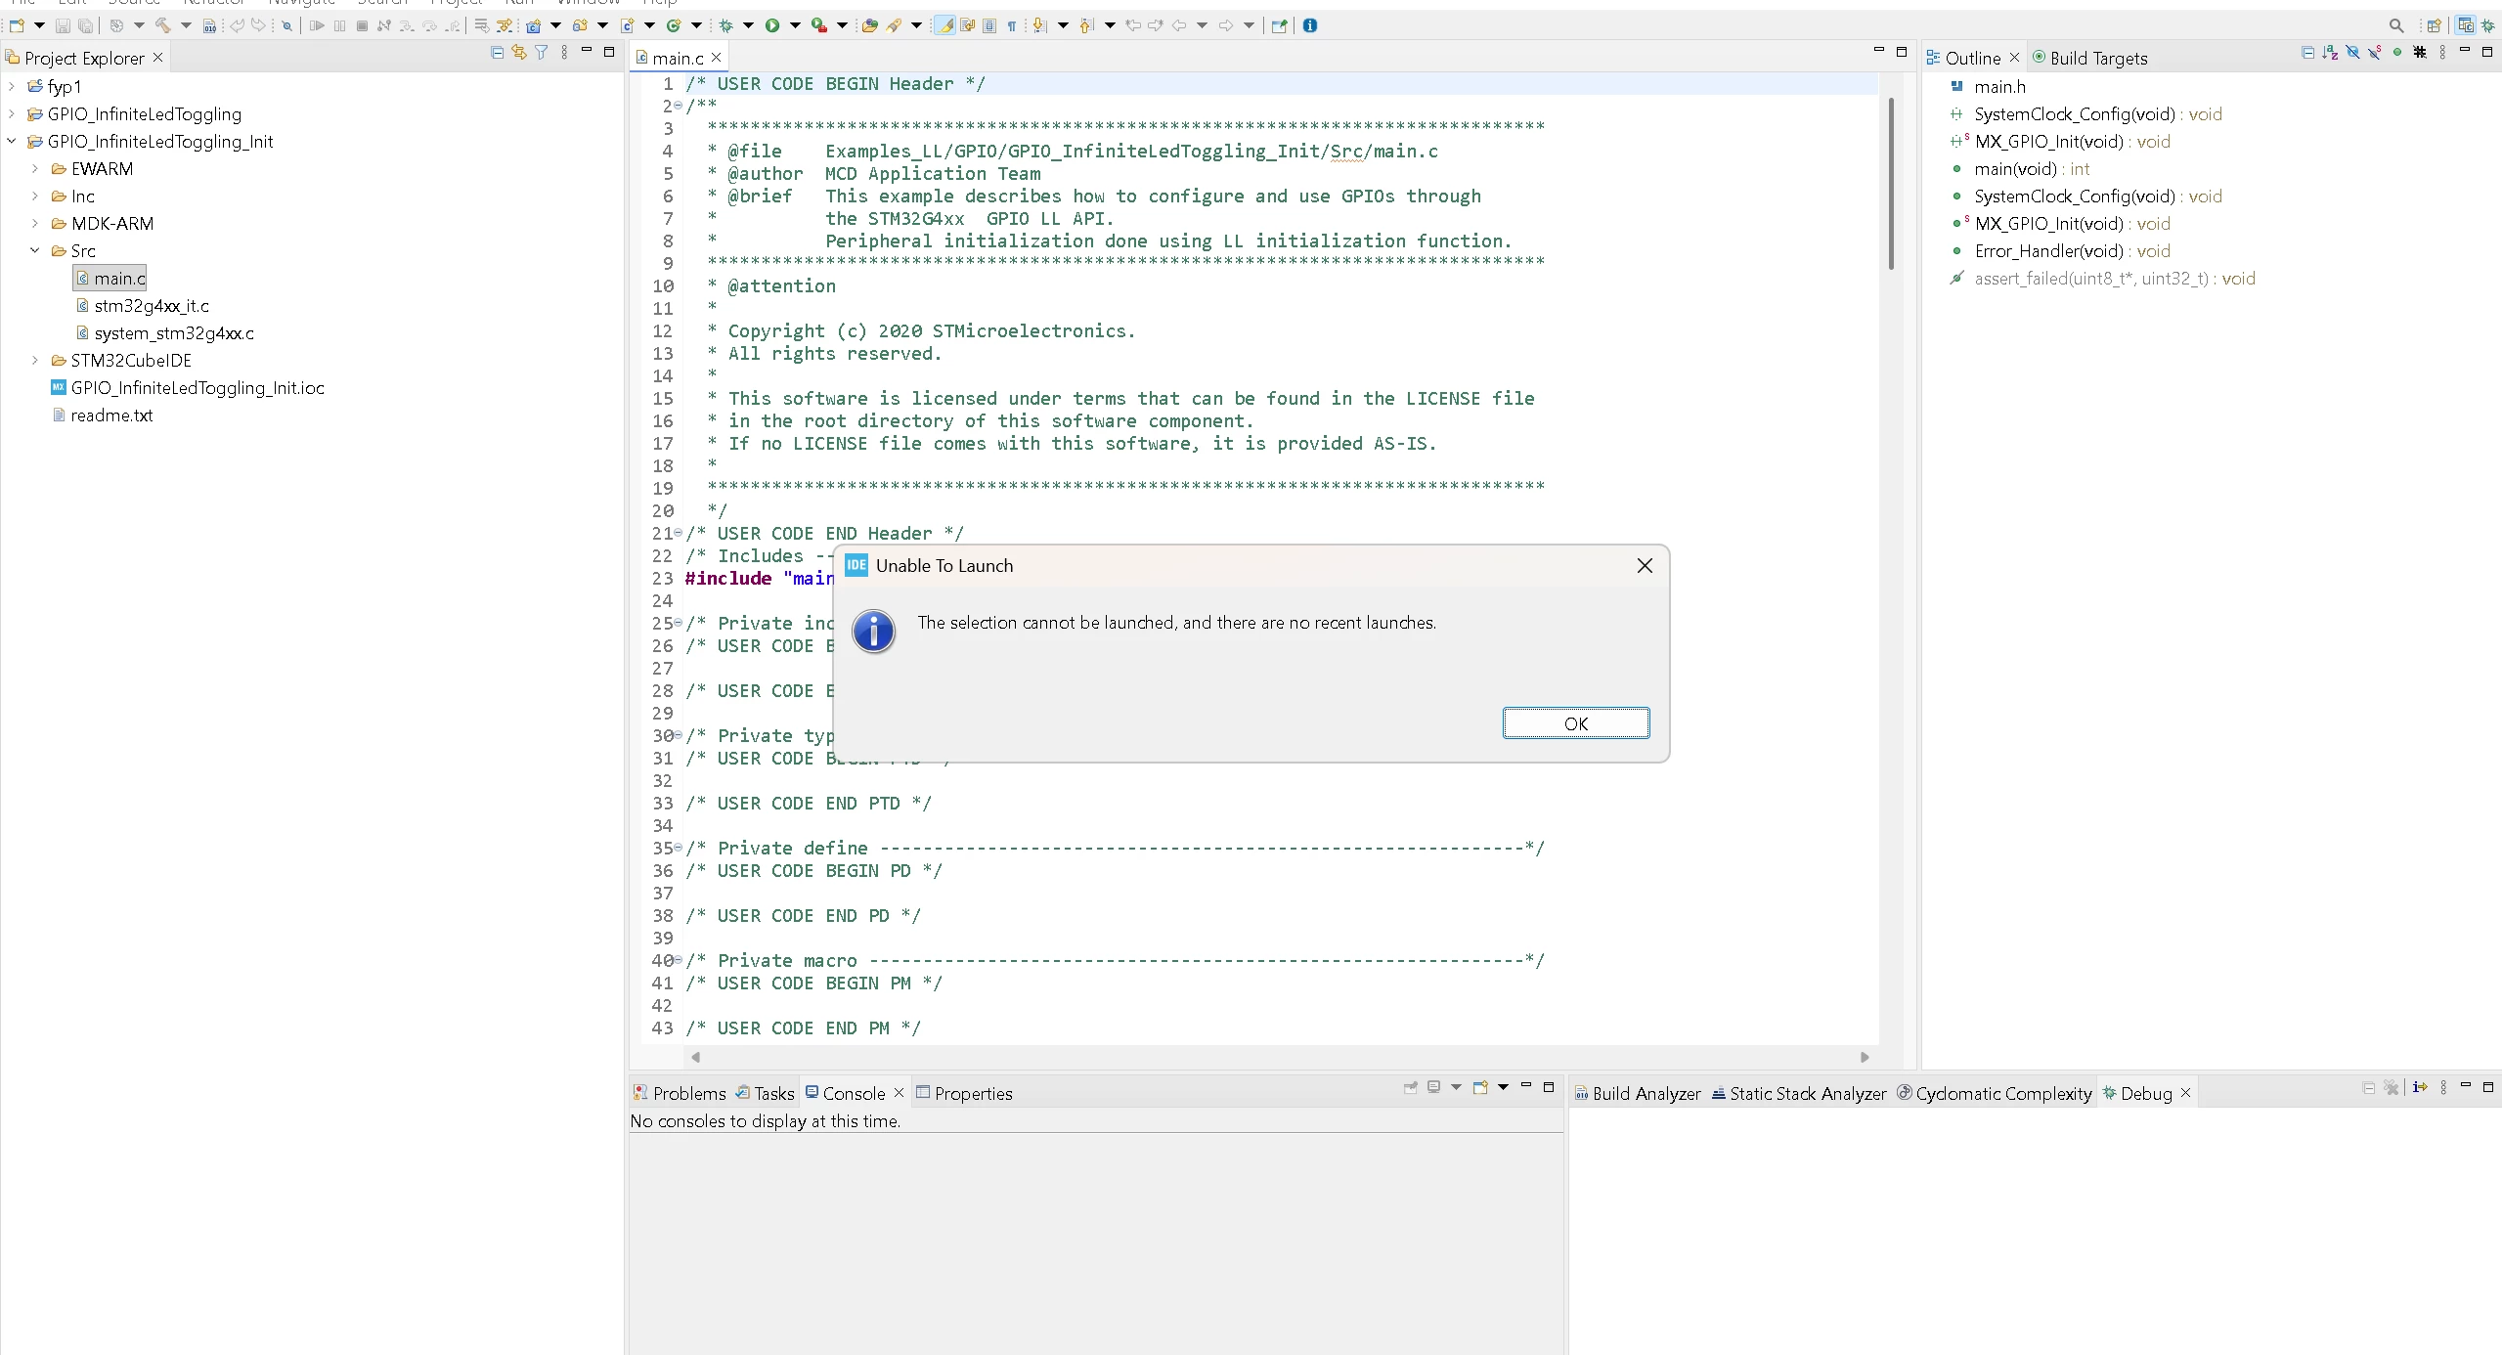
Task: Click the Run External Tools icon
Action: [x=819, y=25]
